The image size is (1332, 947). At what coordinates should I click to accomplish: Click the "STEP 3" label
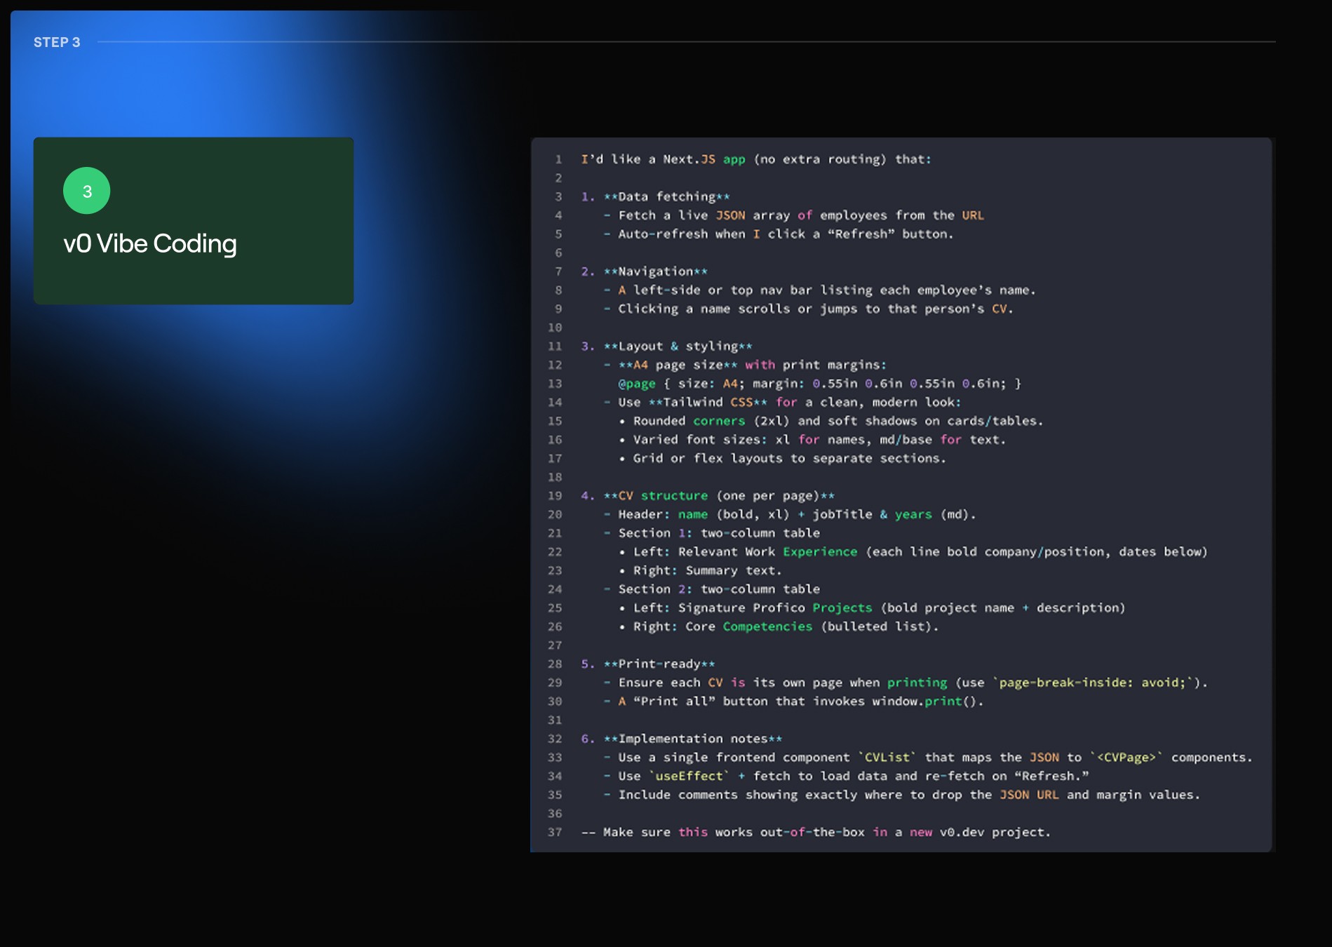[55, 42]
